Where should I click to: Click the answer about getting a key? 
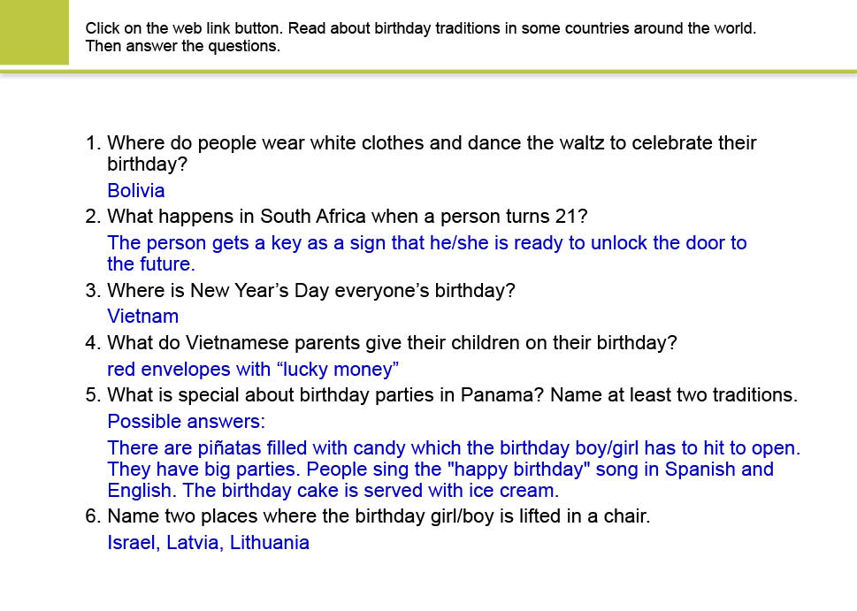click(426, 253)
